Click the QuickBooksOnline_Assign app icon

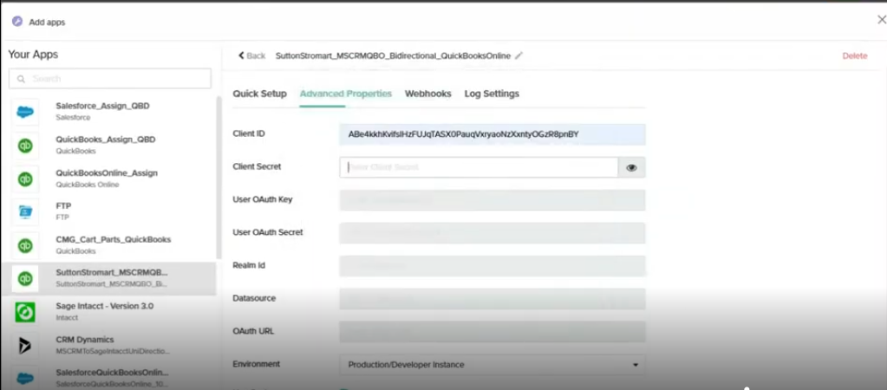tap(25, 179)
